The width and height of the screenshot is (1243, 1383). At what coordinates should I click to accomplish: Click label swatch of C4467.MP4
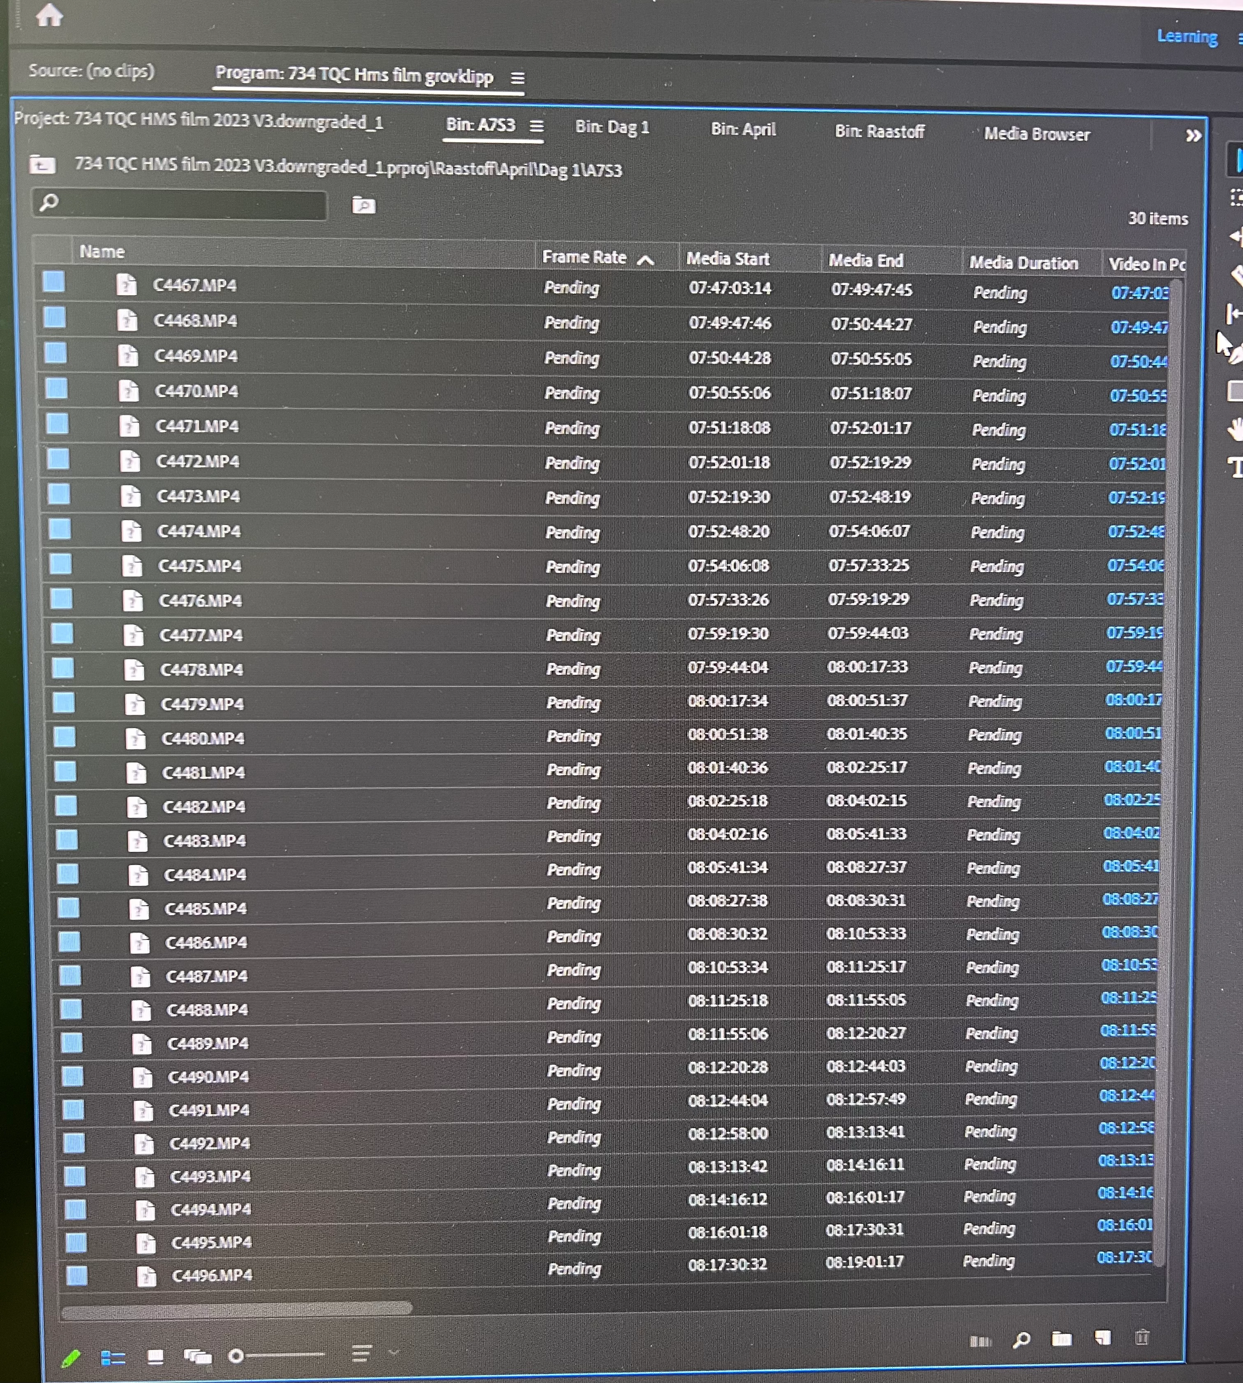click(x=54, y=282)
